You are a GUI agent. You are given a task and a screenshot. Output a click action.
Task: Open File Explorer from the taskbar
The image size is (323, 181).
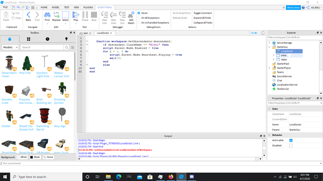(x=108, y=177)
